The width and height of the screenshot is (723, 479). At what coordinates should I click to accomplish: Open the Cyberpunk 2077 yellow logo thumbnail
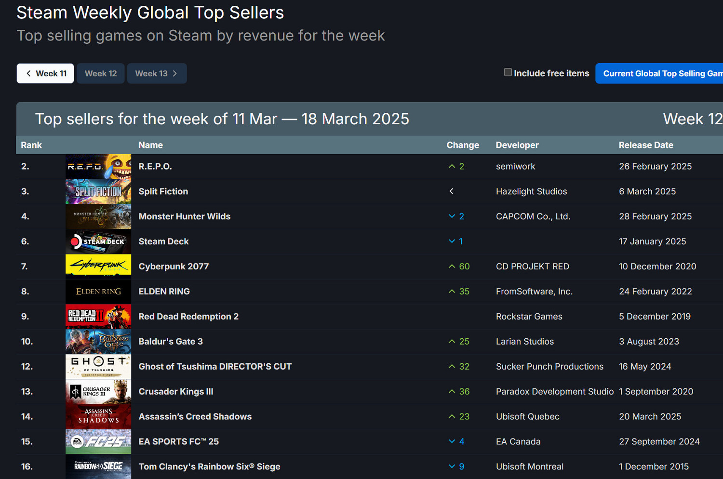[x=98, y=266]
